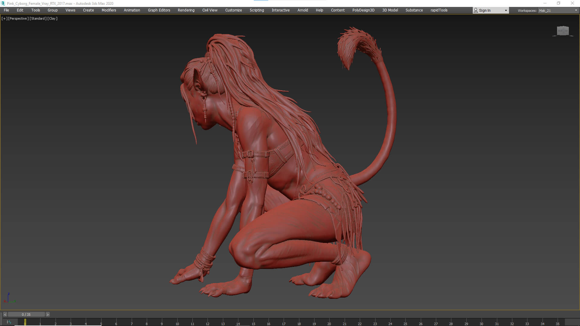Click the ViewCube in the viewport
580x326 pixels.
pos(563,31)
